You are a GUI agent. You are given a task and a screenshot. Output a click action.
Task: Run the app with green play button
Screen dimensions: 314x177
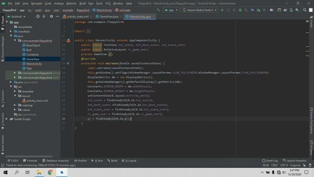coord(222,10)
